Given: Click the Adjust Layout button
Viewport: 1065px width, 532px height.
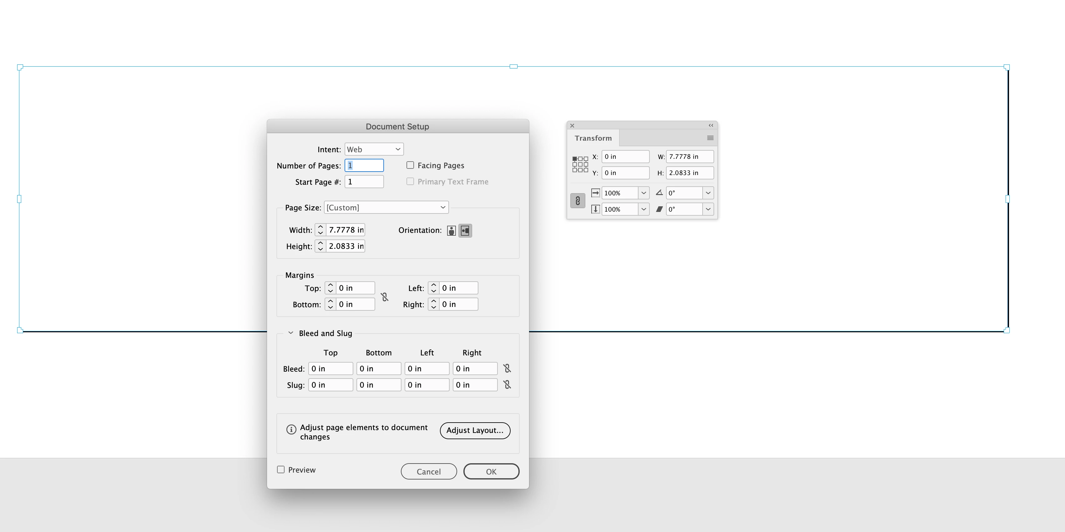Looking at the screenshot, I should 475,430.
